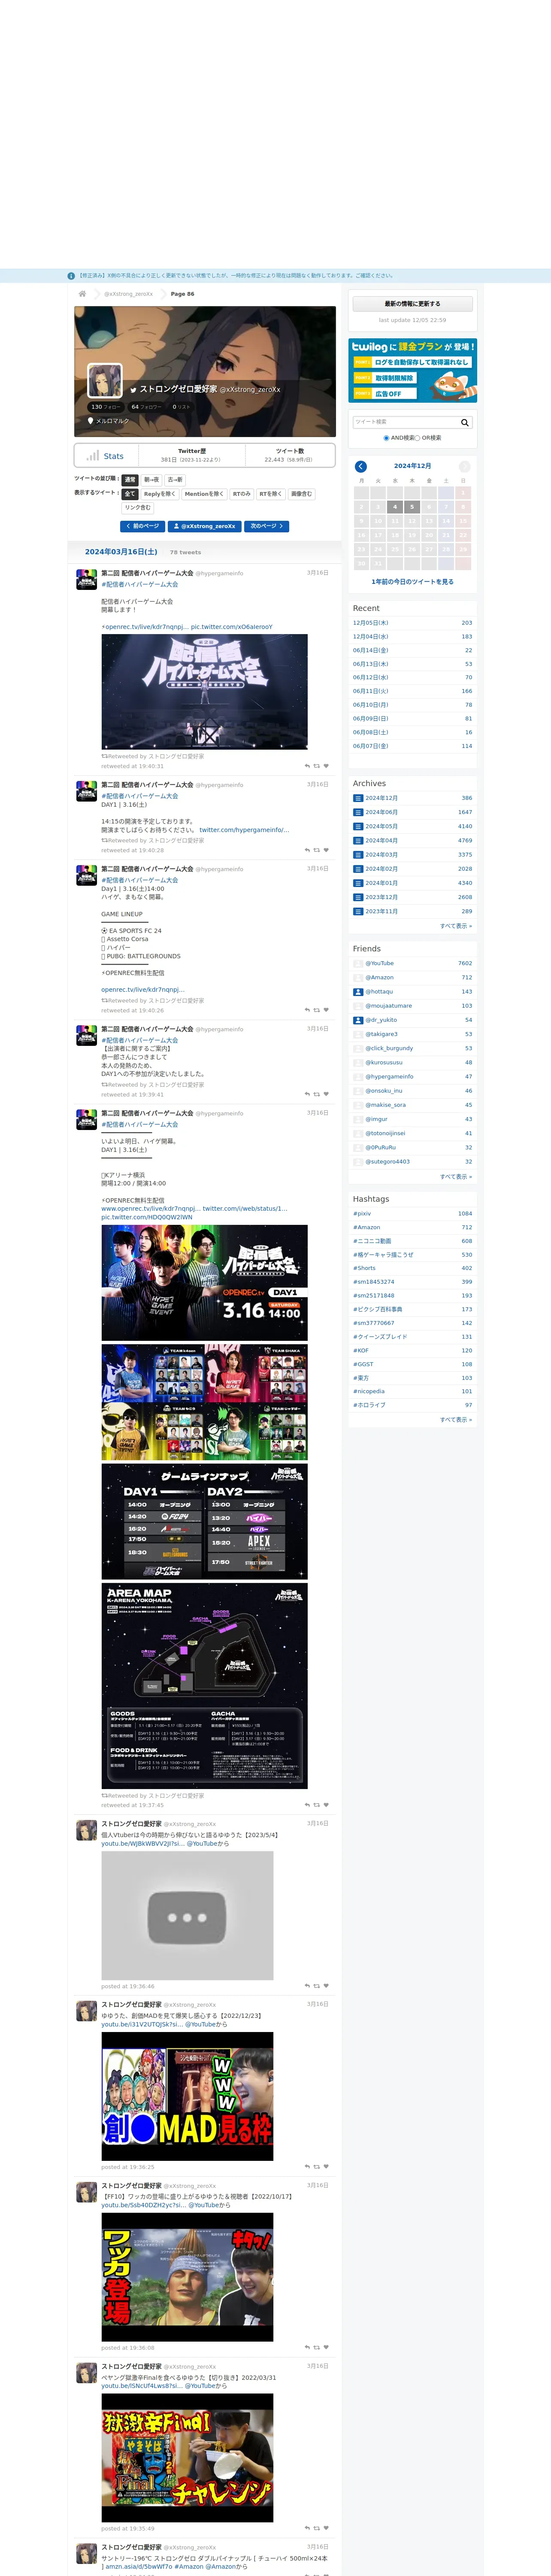The width and height of the screenshot is (551, 2576).
Task: Toggle RTのみ filter
Action: [x=241, y=494]
